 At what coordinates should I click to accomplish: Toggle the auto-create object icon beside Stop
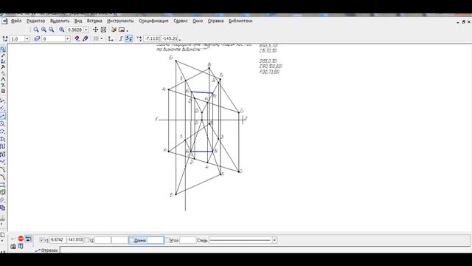28,239
